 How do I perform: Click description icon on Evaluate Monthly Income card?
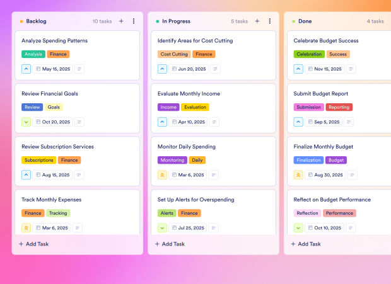pyautogui.click(x=216, y=122)
